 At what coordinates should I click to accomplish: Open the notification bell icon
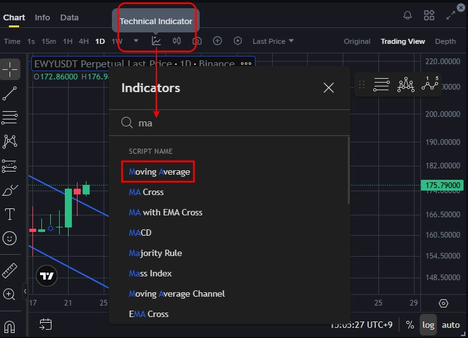click(x=408, y=15)
